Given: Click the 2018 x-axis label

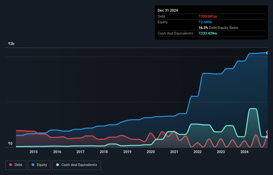Looking at the screenshot, I should click(104, 152).
